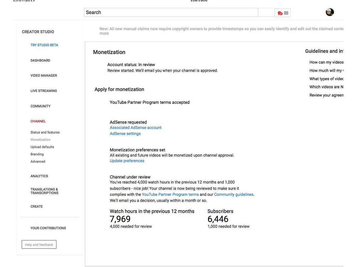Click 'Guidelines and in' heading
355x267 pixels.
point(325,51)
